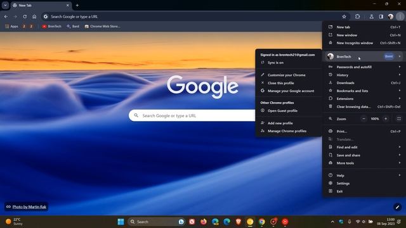Toggle the side panel icon
Image resolution: width=406 pixels, height=228 pixels.
(x=381, y=16)
